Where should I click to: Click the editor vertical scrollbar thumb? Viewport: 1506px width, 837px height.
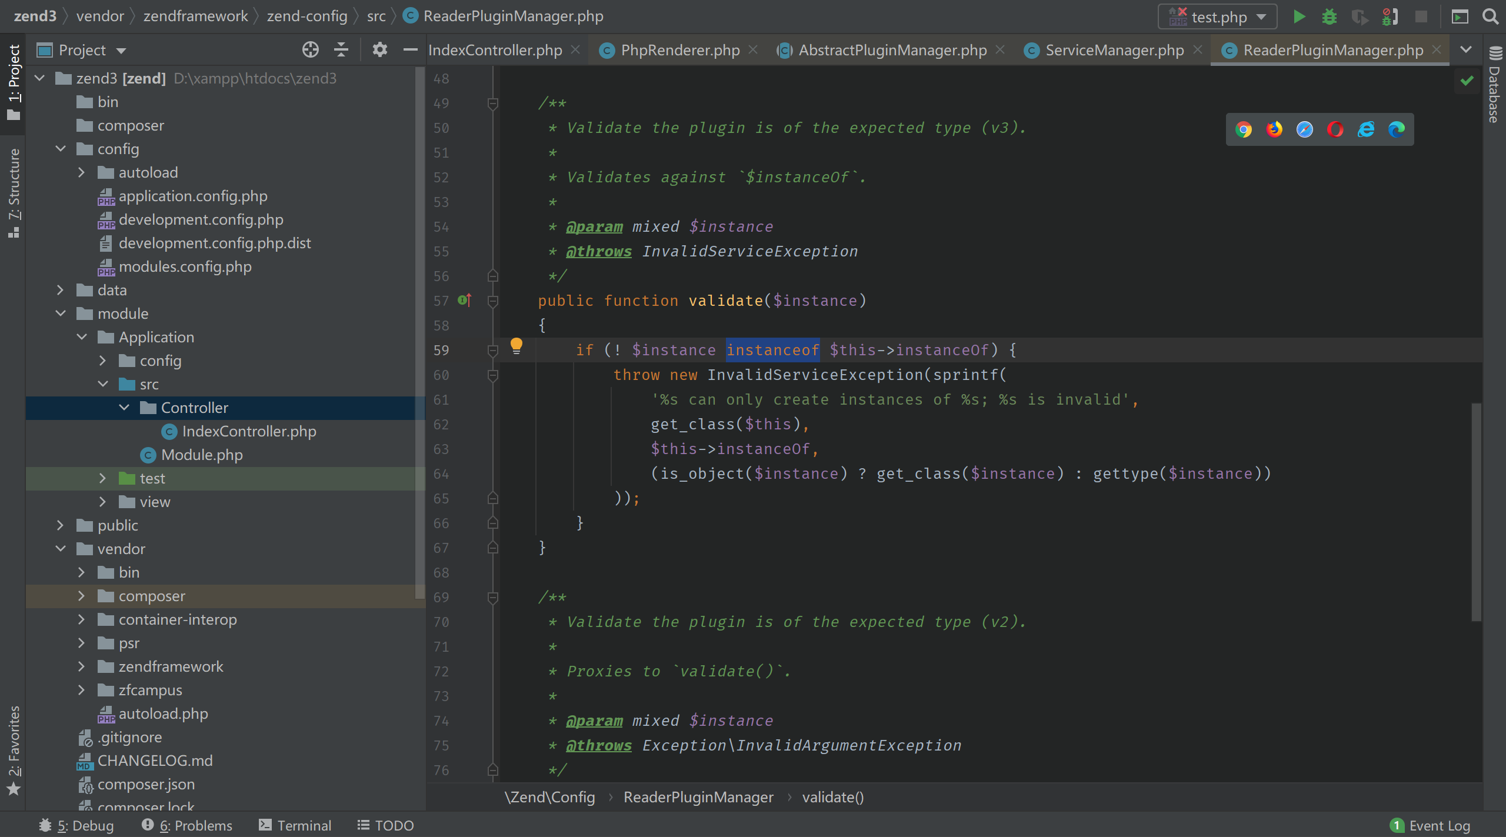pos(1476,512)
